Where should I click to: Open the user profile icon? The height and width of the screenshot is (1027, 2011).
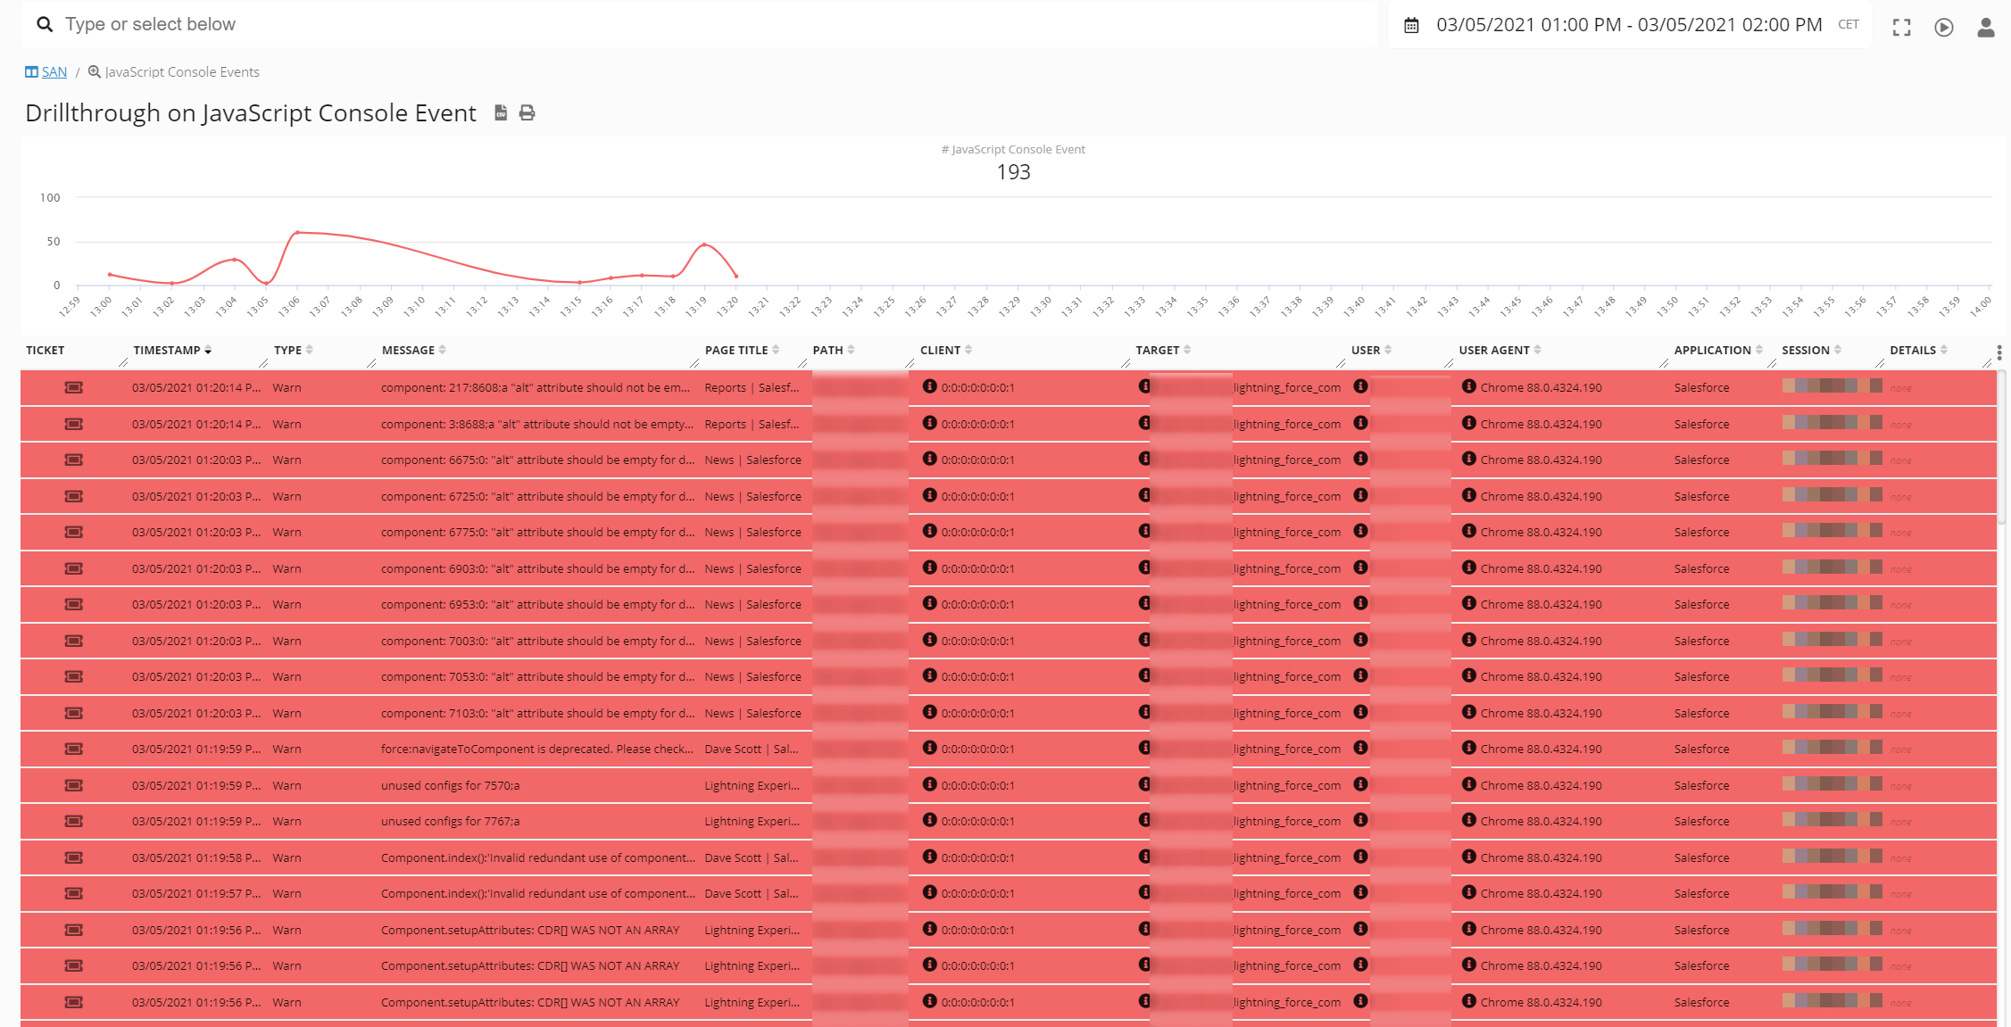[x=1985, y=28]
